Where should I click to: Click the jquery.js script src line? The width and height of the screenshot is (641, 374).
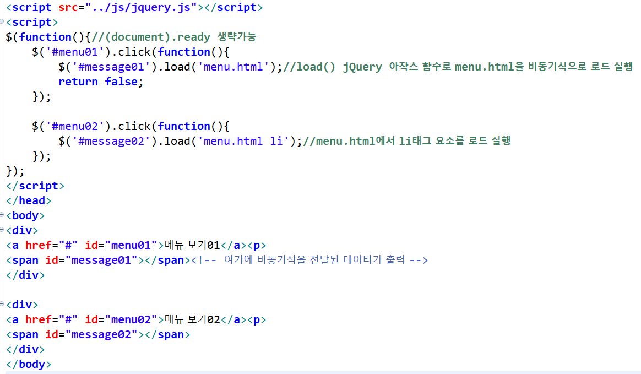134,7
